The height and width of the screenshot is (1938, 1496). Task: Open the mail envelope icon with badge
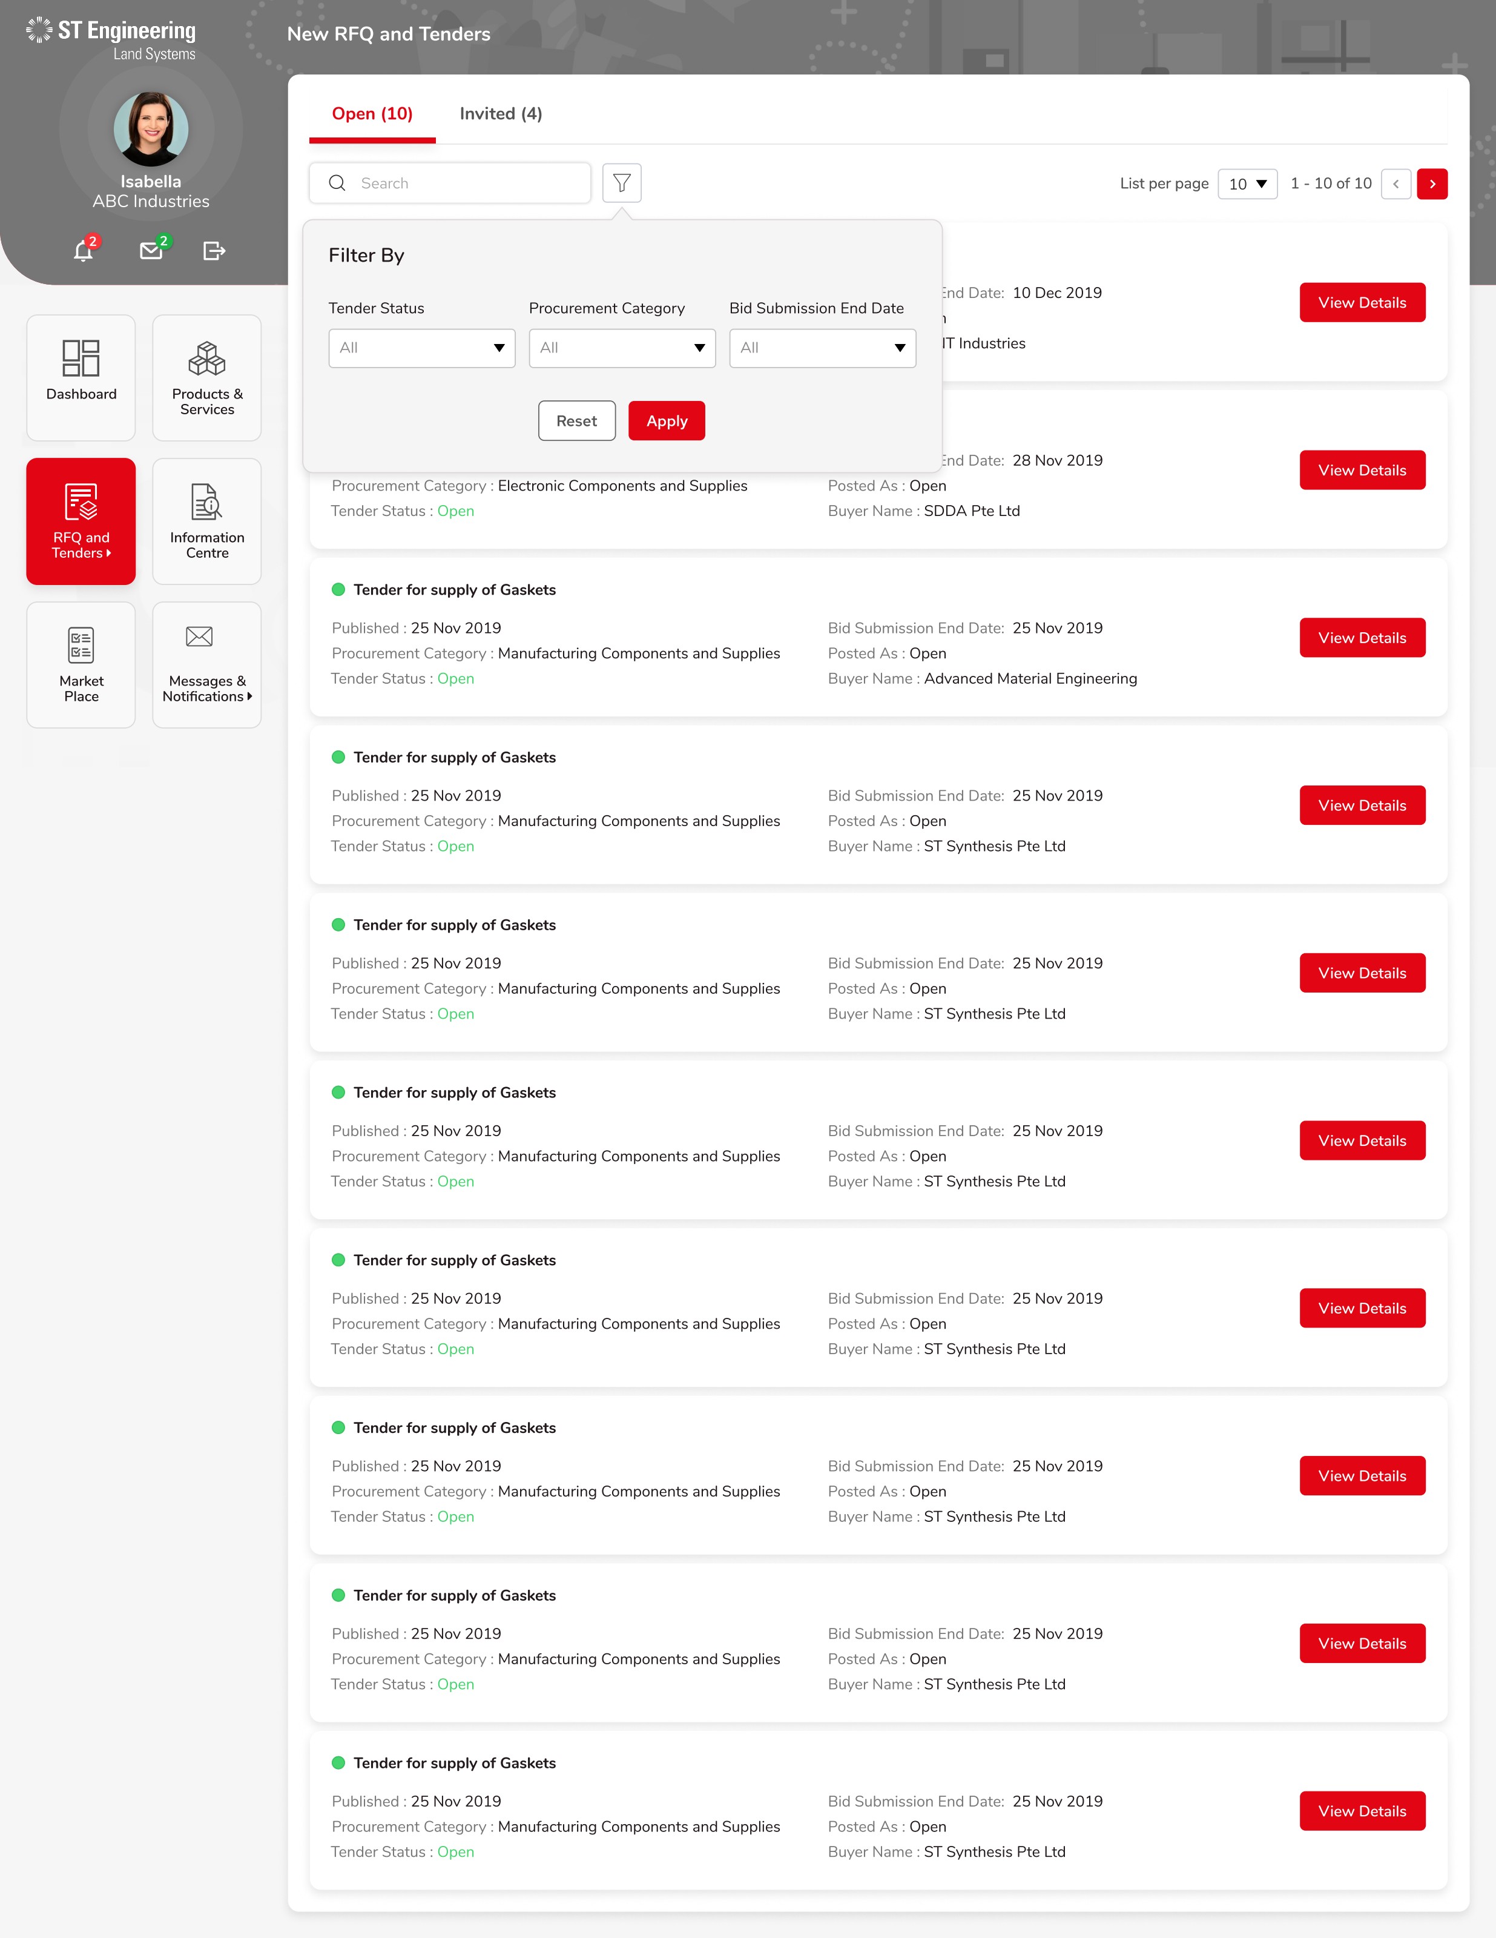[x=152, y=251]
